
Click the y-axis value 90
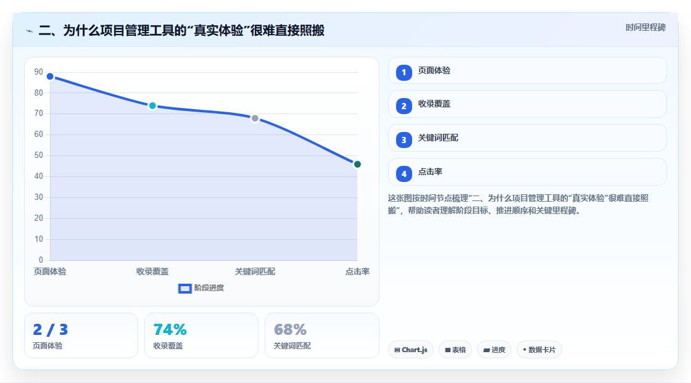(x=39, y=72)
